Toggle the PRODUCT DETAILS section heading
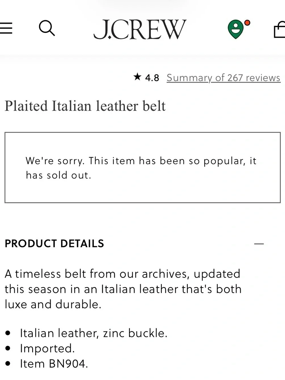The width and height of the screenshot is (285, 380). [x=54, y=243]
